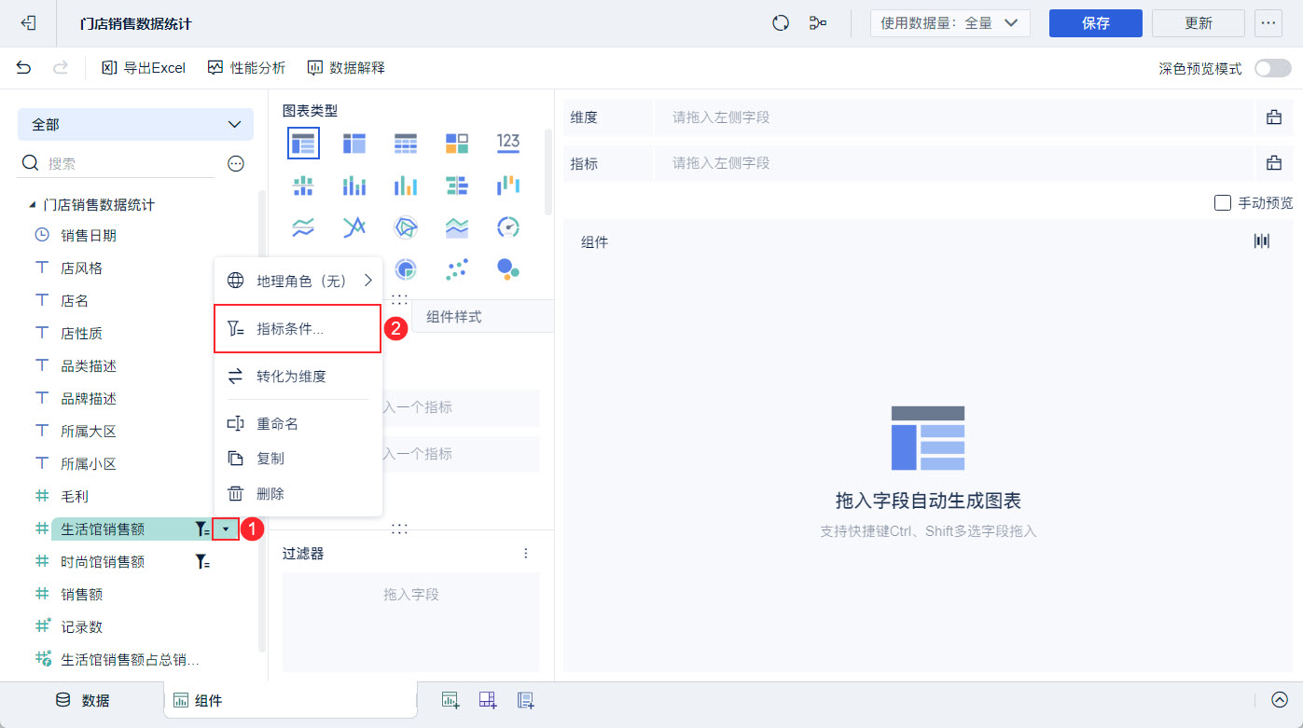This screenshot has width=1303, height=728.
Task: Switch to the 数据 tab
Action: click(x=82, y=701)
